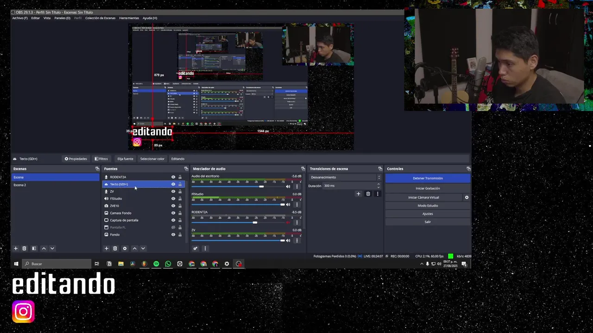Open Archivo menu
The width and height of the screenshot is (593, 333).
point(20,18)
